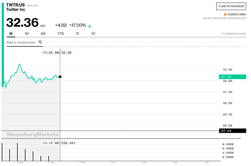The image size is (251, 166).
Task: Select the 1D chart range tab
Action: [11, 34]
